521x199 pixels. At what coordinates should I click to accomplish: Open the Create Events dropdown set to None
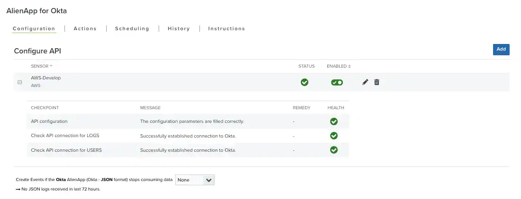click(195, 180)
